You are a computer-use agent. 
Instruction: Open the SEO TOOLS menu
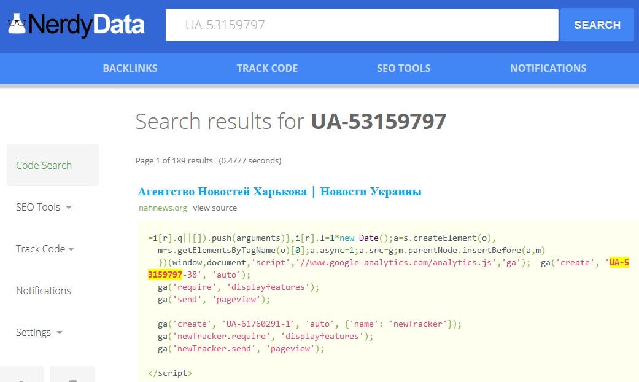click(x=403, y=69)
